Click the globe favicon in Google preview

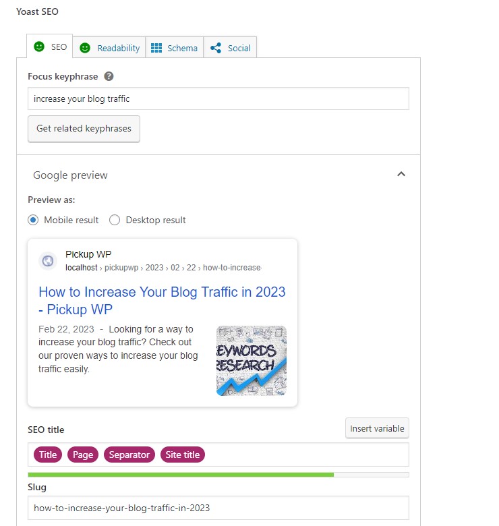click(x=48, y=261)
